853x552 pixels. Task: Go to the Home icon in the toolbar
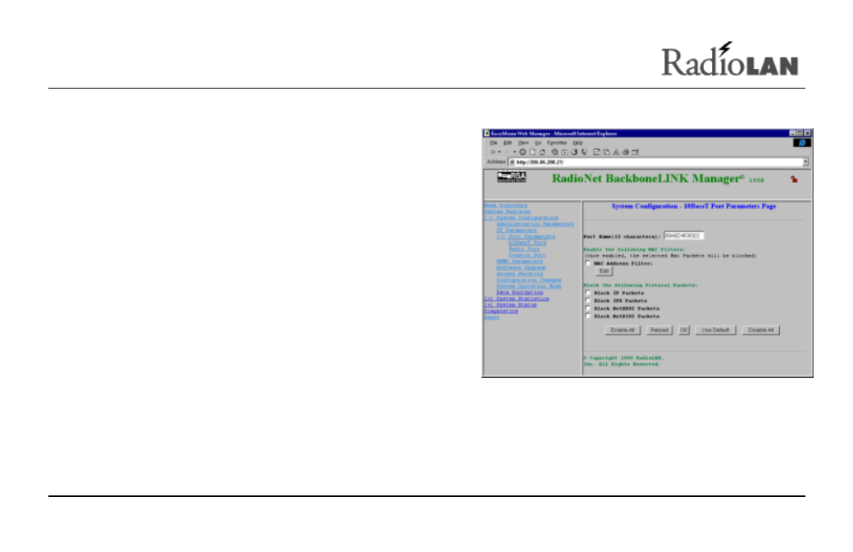tap(542, 153)
